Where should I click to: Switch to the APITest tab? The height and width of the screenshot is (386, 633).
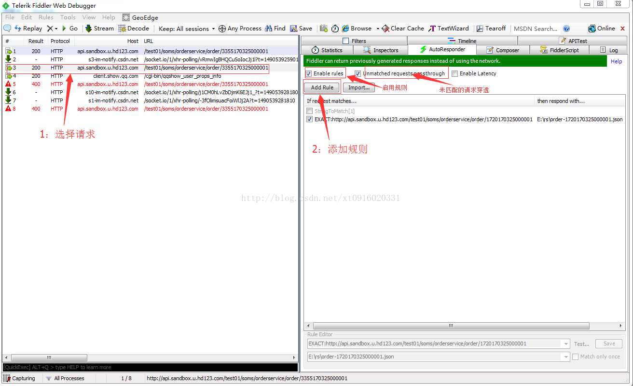tap(572, 41)
